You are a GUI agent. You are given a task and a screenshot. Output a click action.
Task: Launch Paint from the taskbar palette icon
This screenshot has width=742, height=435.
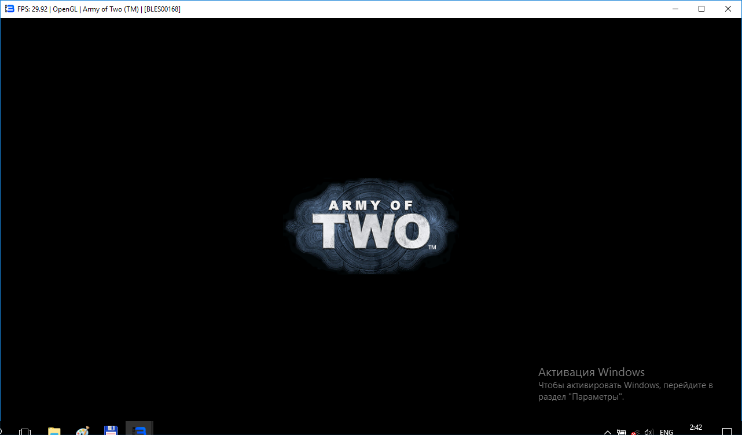[83, 431]
